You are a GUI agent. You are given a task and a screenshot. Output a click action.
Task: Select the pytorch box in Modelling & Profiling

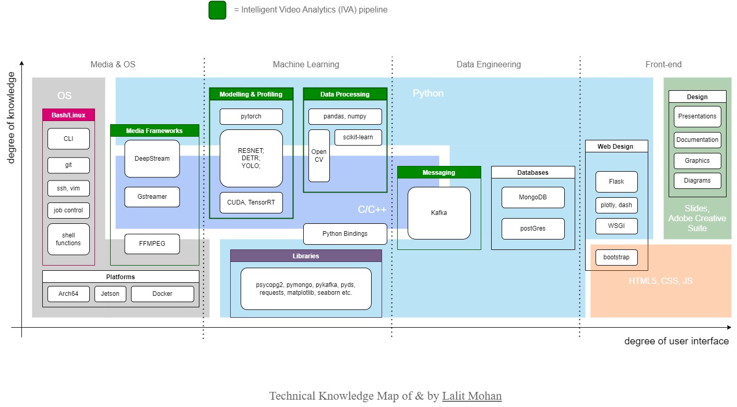coord(251,116)
